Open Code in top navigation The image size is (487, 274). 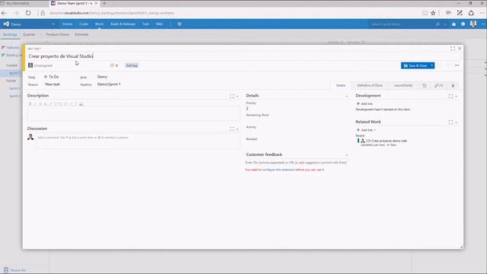click(x=84, y=24)
